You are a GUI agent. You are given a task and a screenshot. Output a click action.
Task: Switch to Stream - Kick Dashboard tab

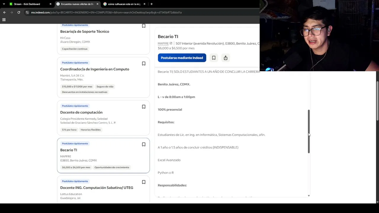click(x=27, y=4)
